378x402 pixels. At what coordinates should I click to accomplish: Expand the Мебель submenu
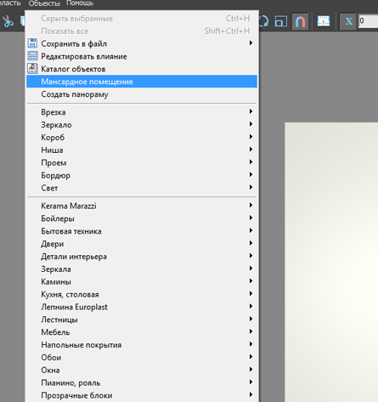click(142, 331)
